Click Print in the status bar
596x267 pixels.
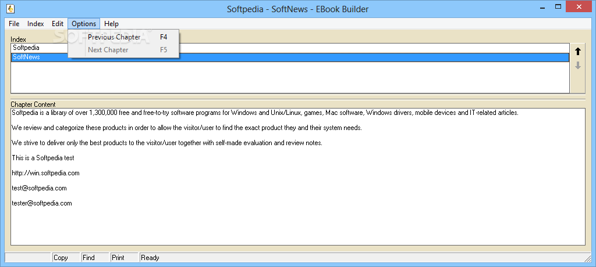click(x=125, y=258)
